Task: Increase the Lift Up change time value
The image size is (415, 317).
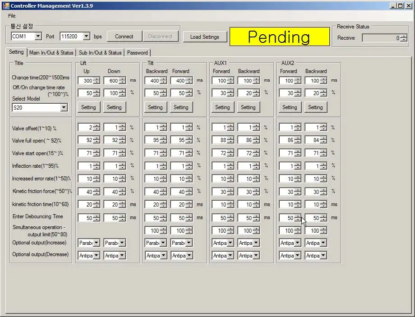Action: (96, 79)
